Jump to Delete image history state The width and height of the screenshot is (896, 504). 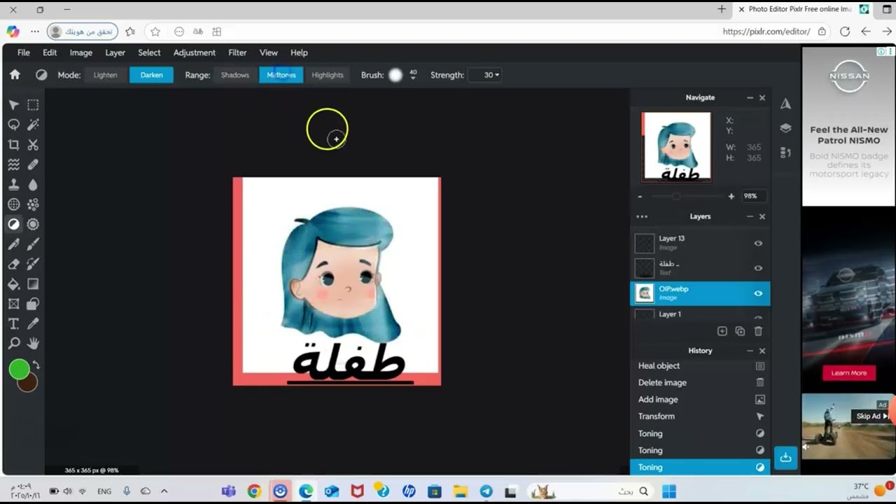tap(700, 382)
